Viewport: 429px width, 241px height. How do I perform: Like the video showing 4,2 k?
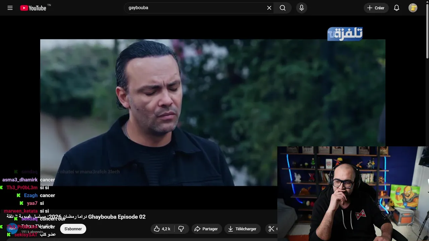pyautogui.click(x=162, y=229)
